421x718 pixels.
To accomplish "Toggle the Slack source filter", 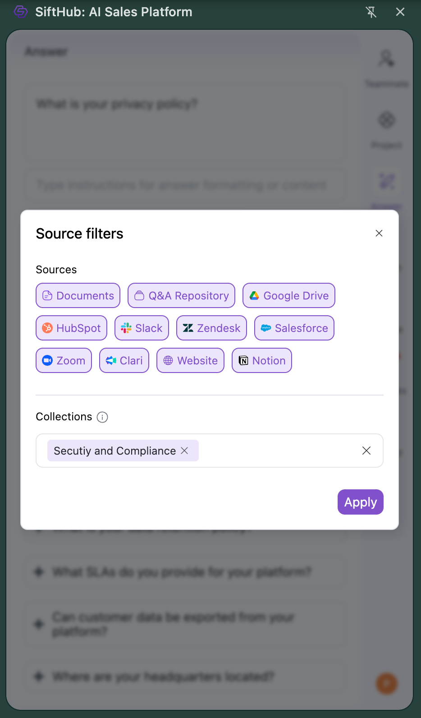I will [x=142, y=328].
